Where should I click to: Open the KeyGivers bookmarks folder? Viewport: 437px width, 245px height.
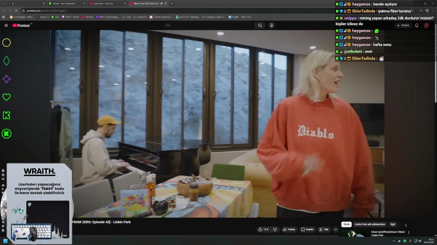[140, 17]
